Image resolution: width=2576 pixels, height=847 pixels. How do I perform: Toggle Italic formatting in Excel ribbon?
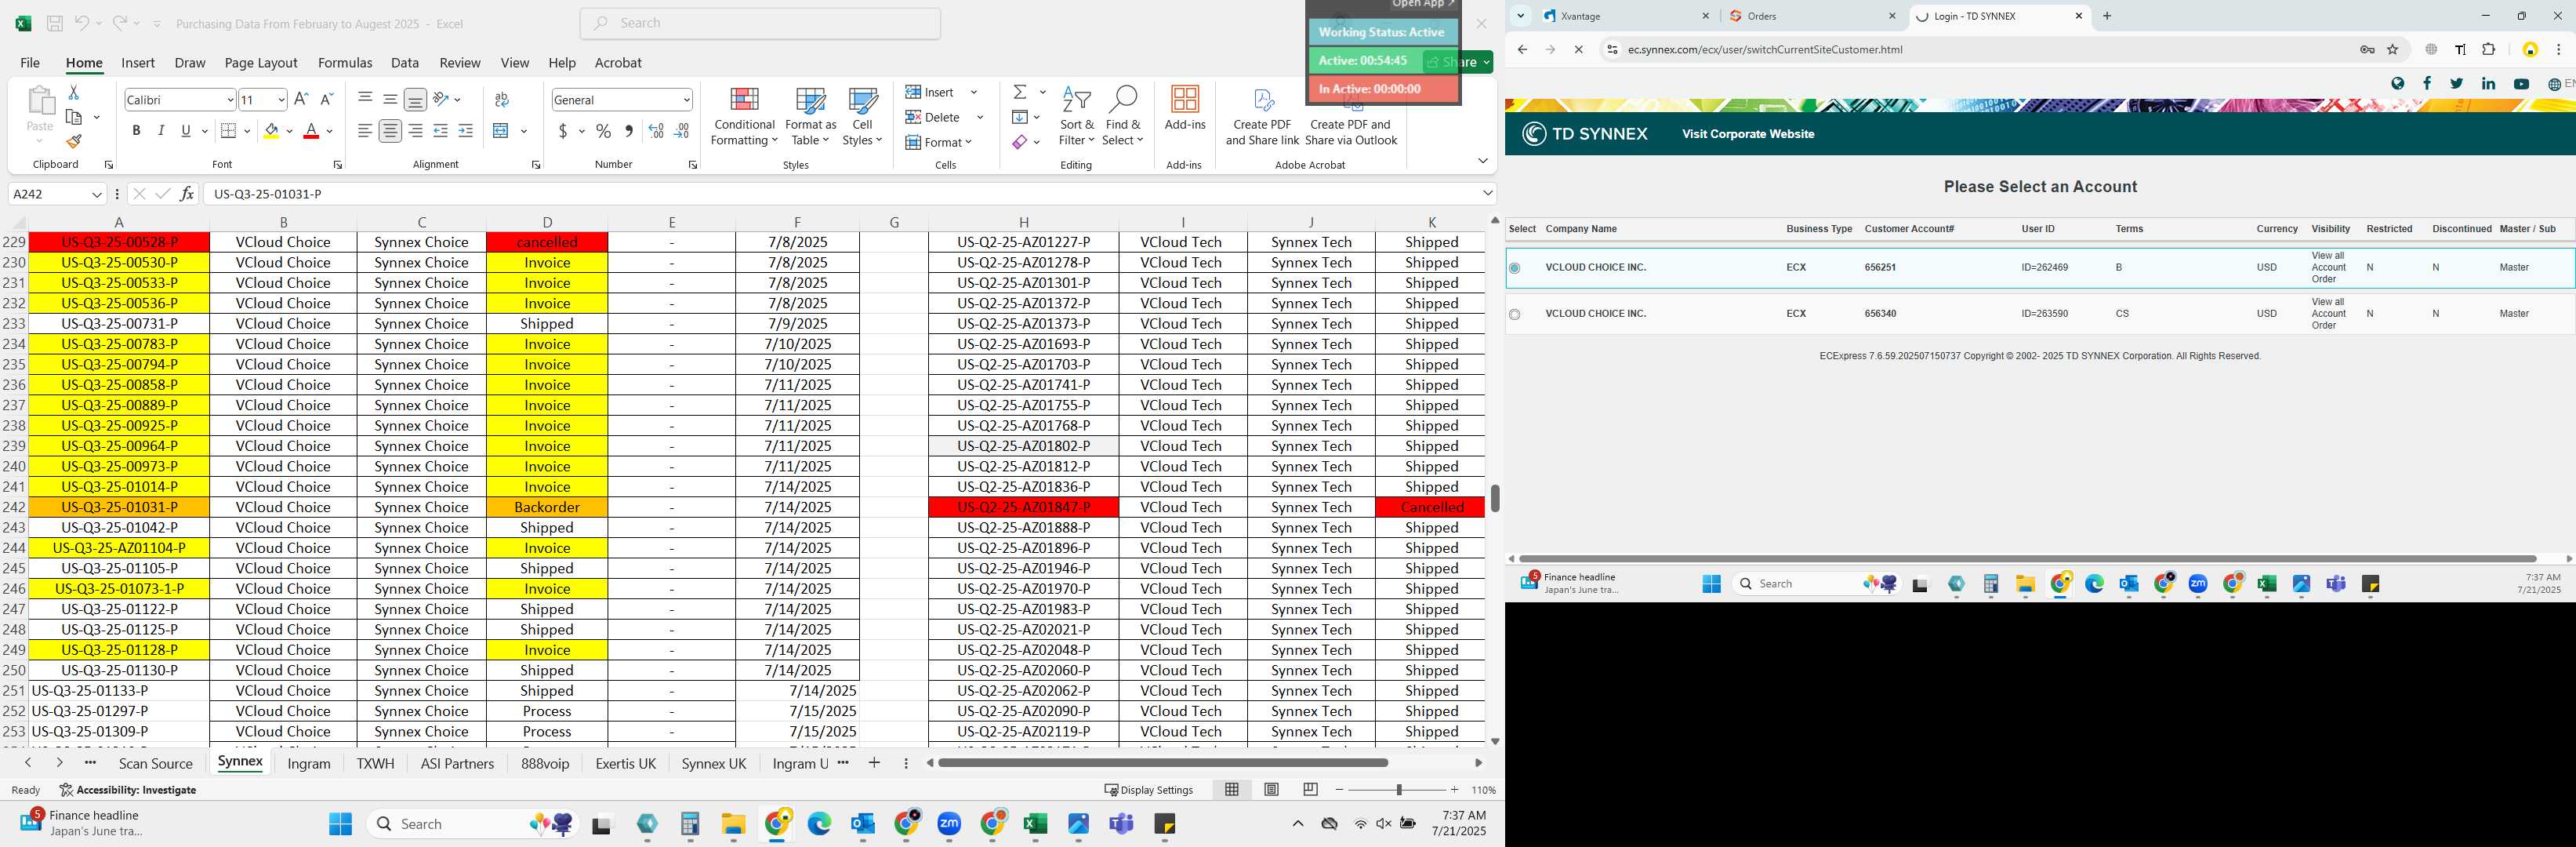161,131
